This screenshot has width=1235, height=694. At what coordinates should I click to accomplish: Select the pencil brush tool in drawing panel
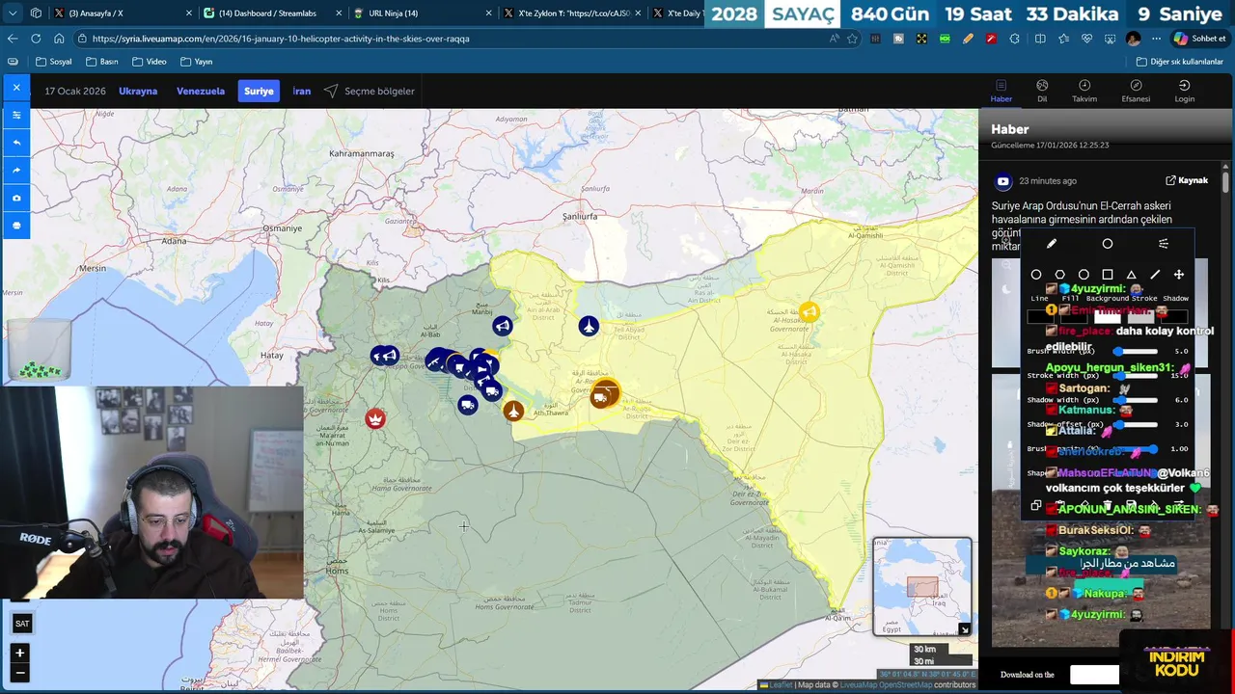coord(1052,244)
